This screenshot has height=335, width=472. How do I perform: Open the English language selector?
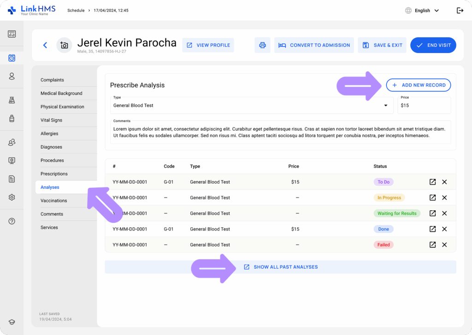click(x=422, y=11)
